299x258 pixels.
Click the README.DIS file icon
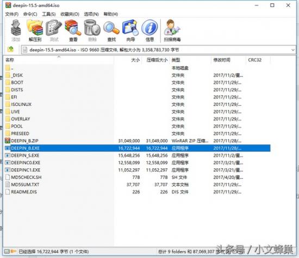[x=8, y=192]
